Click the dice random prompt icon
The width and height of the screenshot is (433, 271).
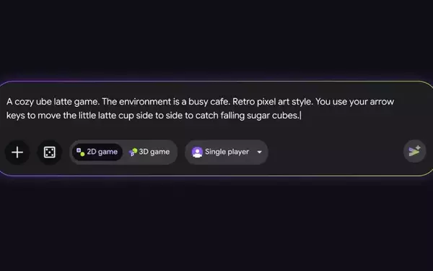click(49, 152)
